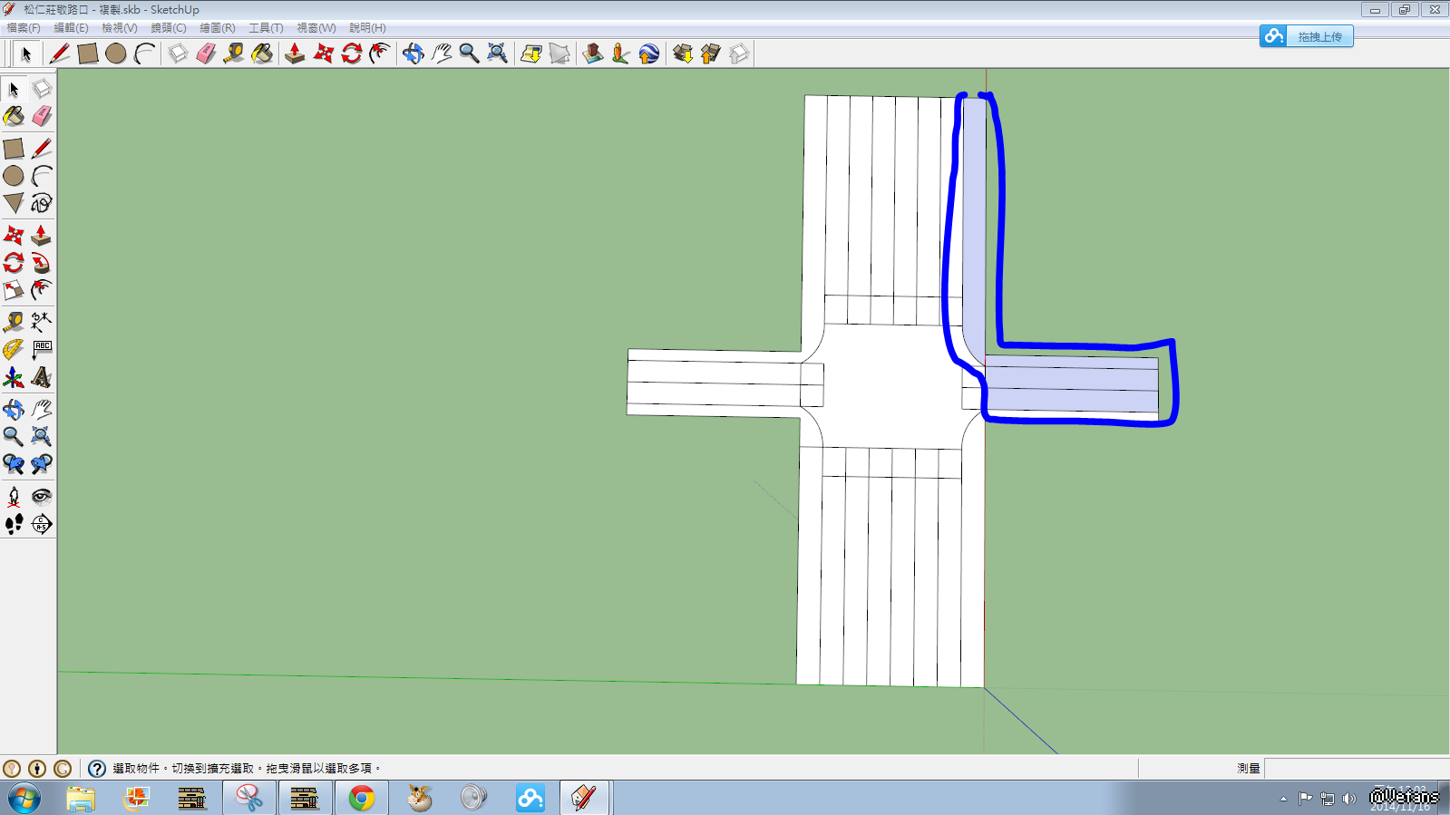Click the Add Location icon in top toolbar
The image size is (1450, 815).
pos(593,53)
